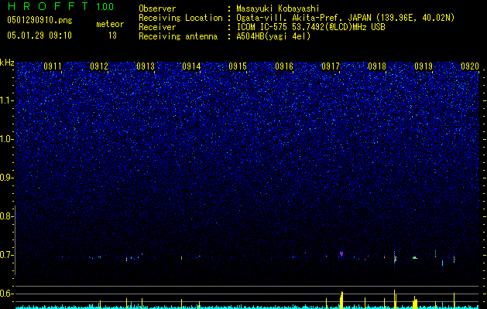Click the Observer name Masayuki Kobayashi

(278, 8)
